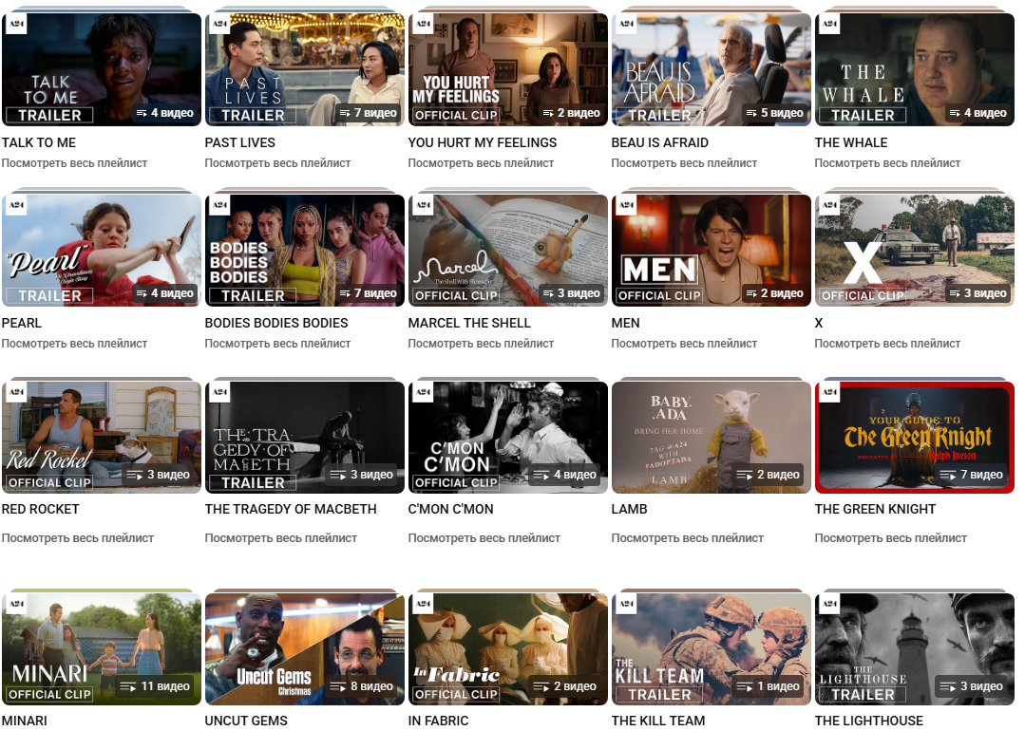View full playlist under RED ROCKET
This screenshot has width=1025, height=731.
point(78,538)
